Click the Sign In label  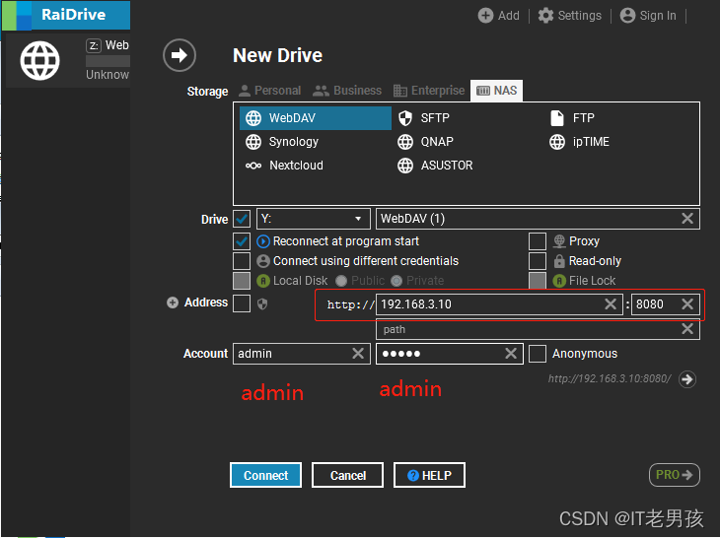pyautogui.click(x=658, y=16)
